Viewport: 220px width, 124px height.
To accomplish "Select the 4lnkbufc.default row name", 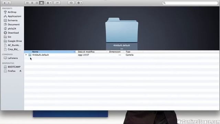I will coord(41,55).
